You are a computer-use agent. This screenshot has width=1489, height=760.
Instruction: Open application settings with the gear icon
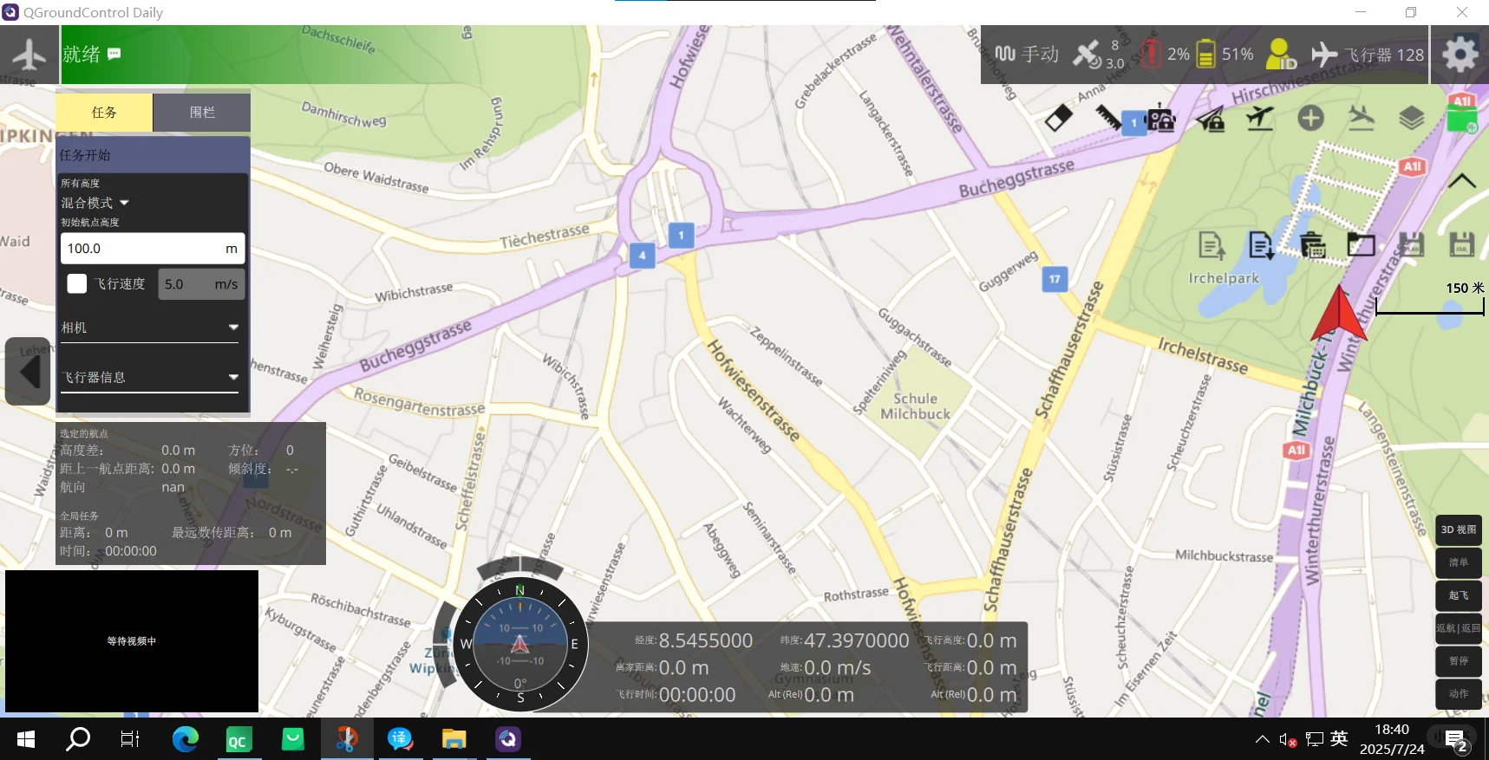coord(1460,55)
